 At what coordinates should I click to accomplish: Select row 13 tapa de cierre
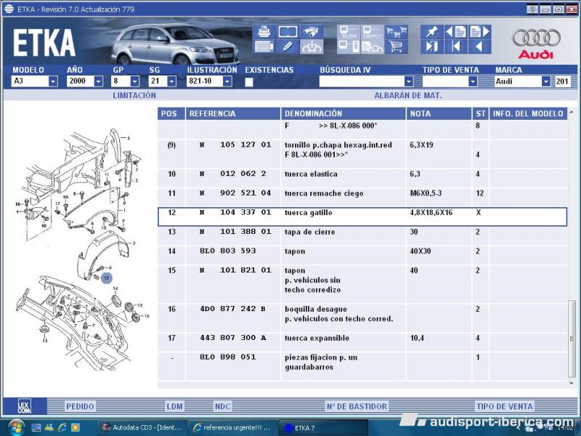pyautogui.click(x=362, y=236)
